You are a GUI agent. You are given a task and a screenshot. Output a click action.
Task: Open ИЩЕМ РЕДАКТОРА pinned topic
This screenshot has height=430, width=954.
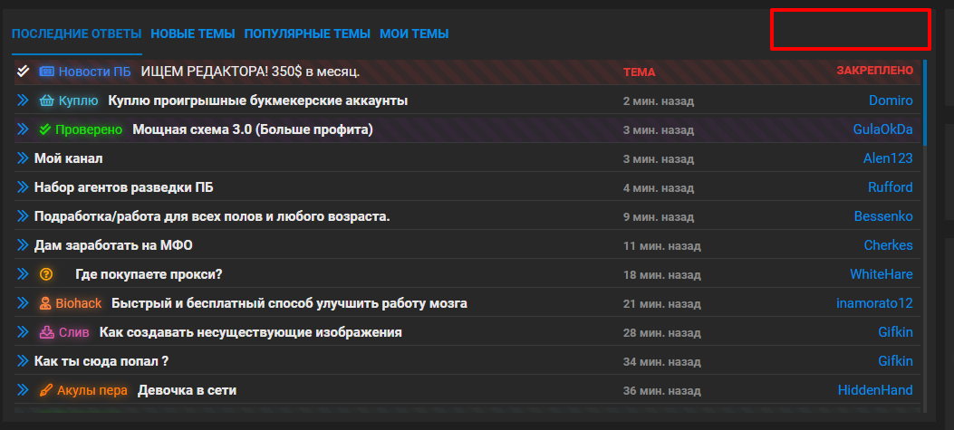(251, 72)
